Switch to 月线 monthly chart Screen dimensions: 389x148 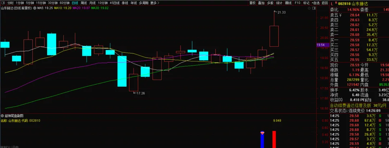(x=92, y=3)
